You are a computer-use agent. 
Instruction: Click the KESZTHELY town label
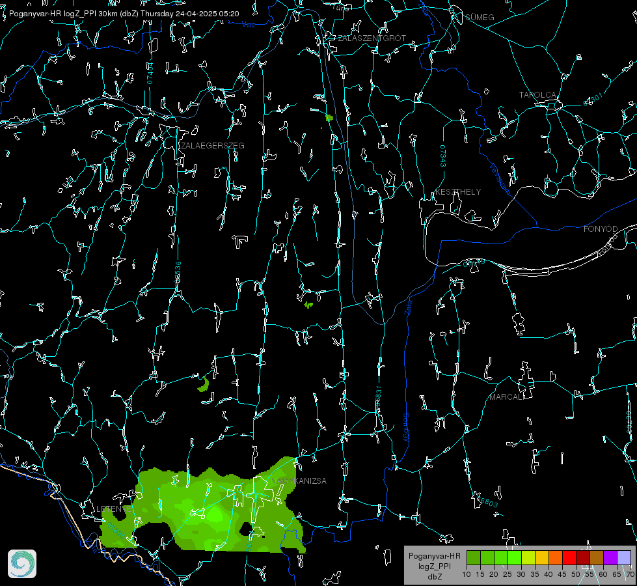458,192
